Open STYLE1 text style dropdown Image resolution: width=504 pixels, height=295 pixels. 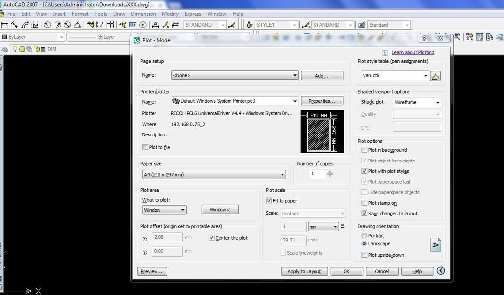tap(277, 25)
